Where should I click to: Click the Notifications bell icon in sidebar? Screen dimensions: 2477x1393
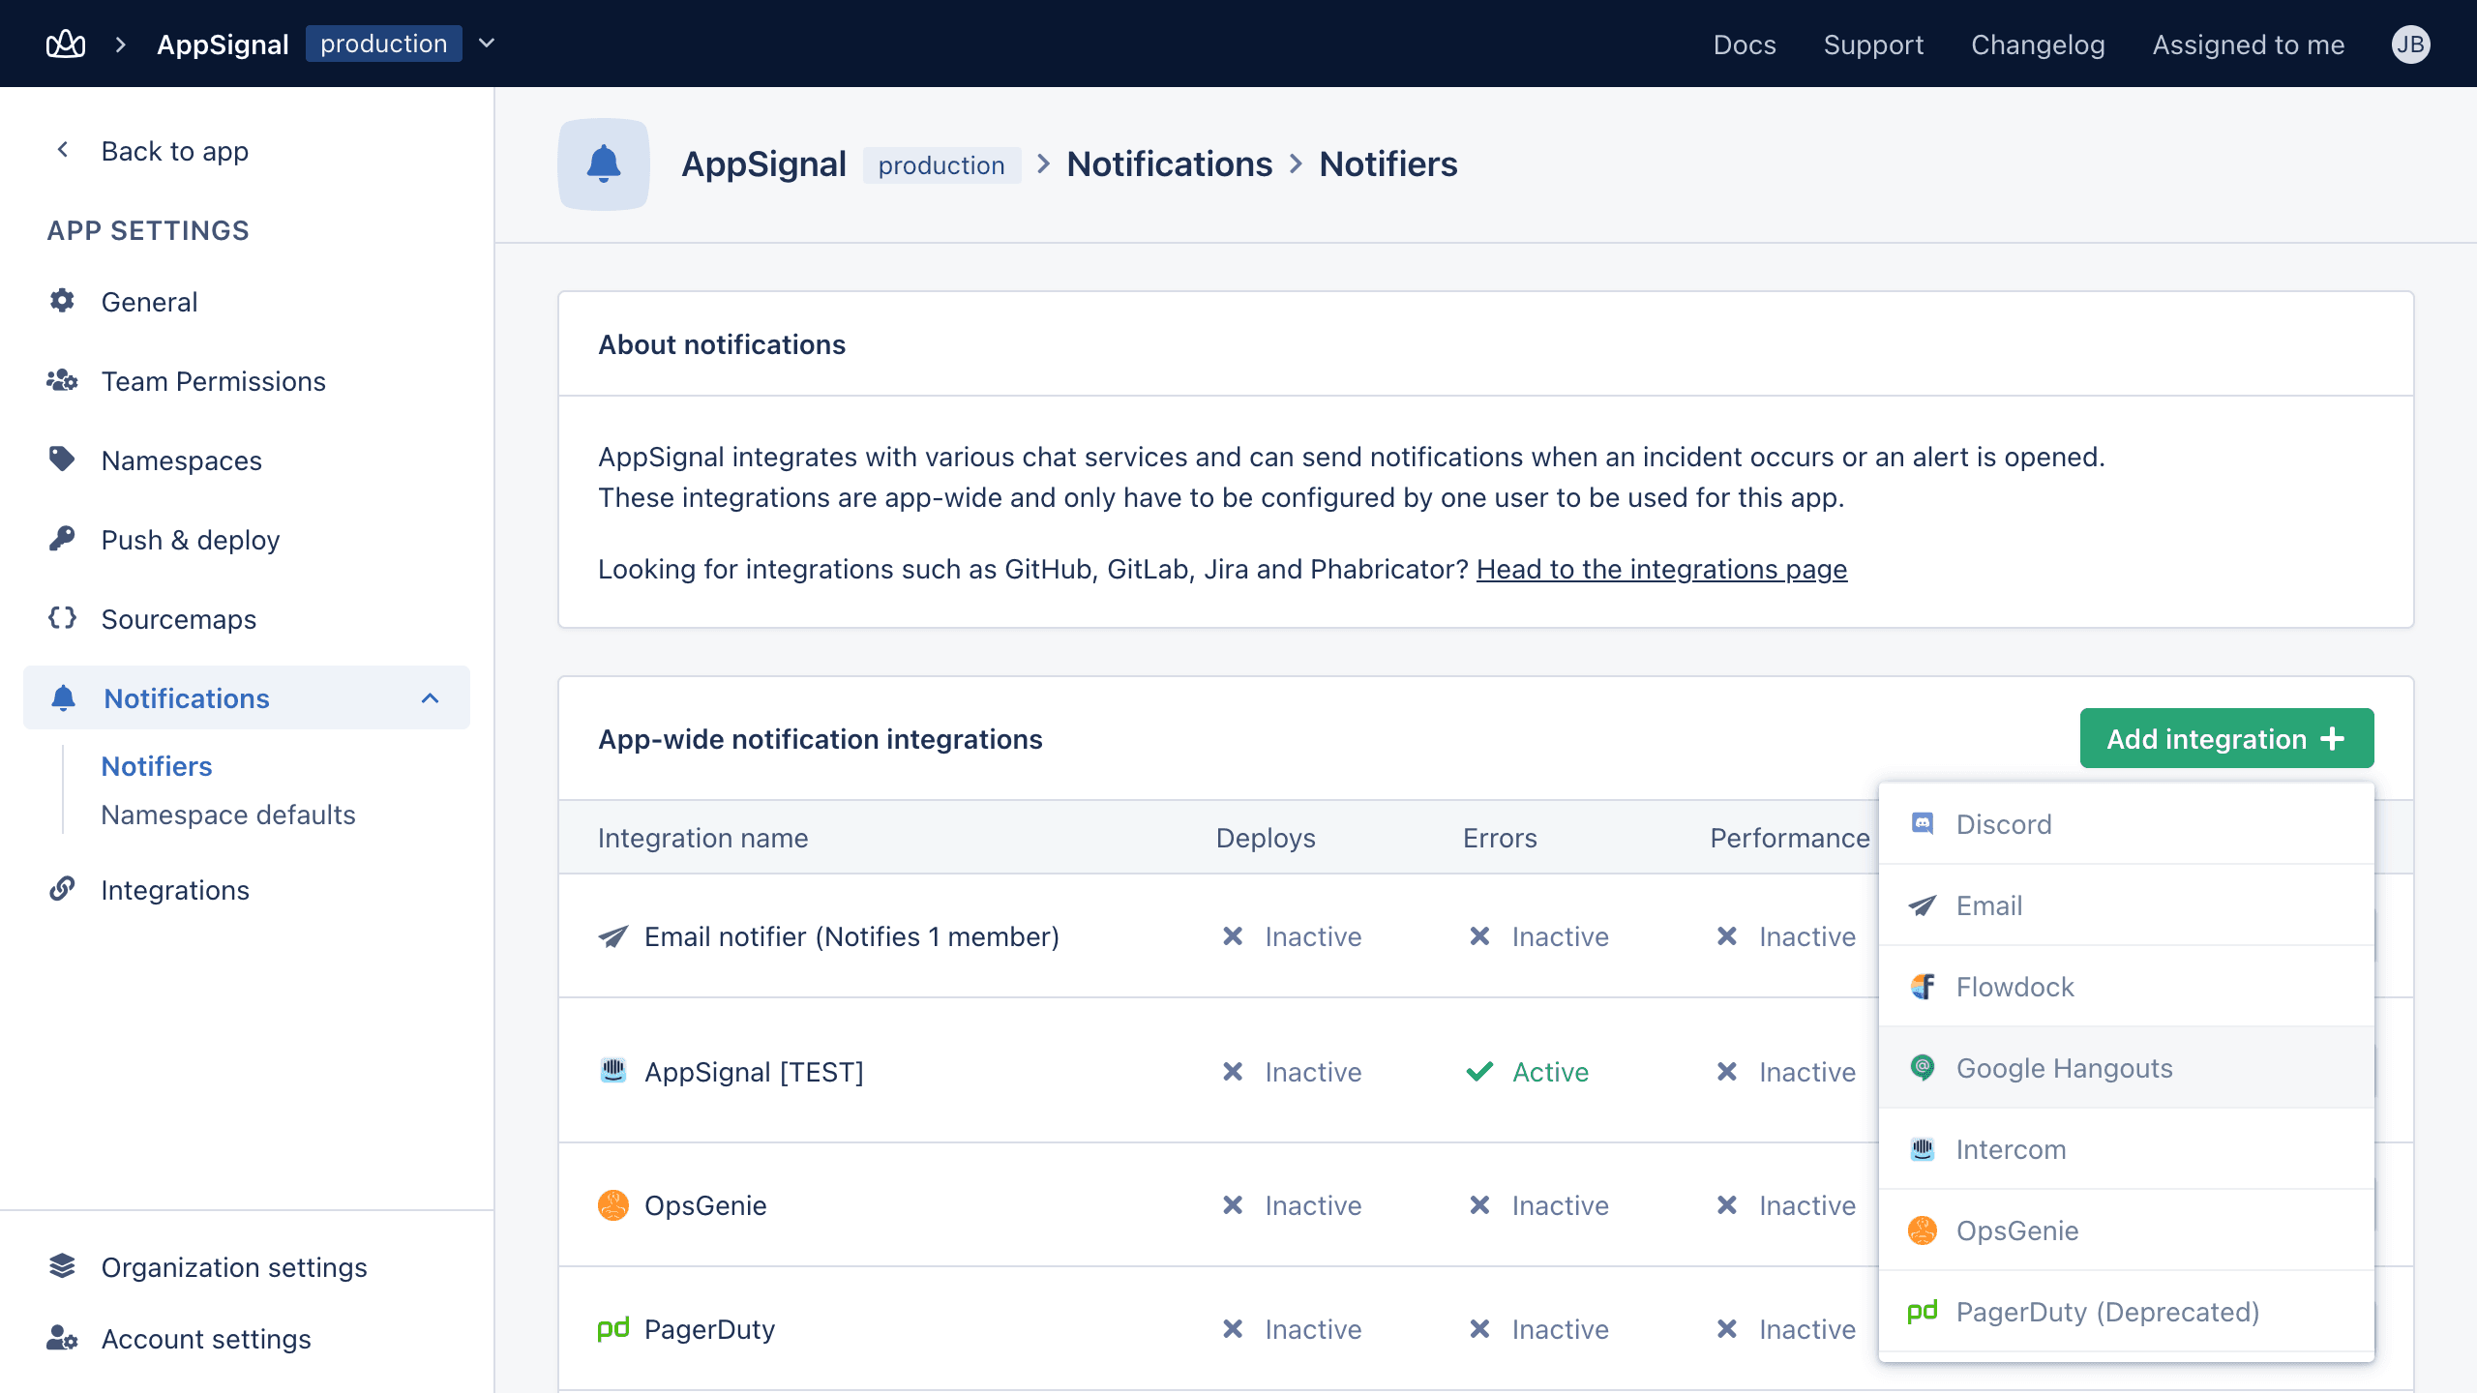pyautogui.click(x=64, y=697)
